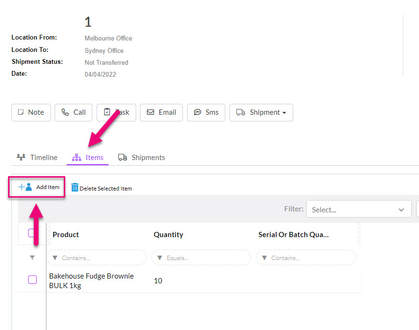Click the Email envelope icon

(x=150, y=112)
